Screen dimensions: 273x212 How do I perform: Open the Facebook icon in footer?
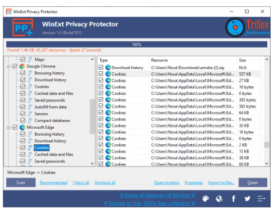[x=233, y=199]
